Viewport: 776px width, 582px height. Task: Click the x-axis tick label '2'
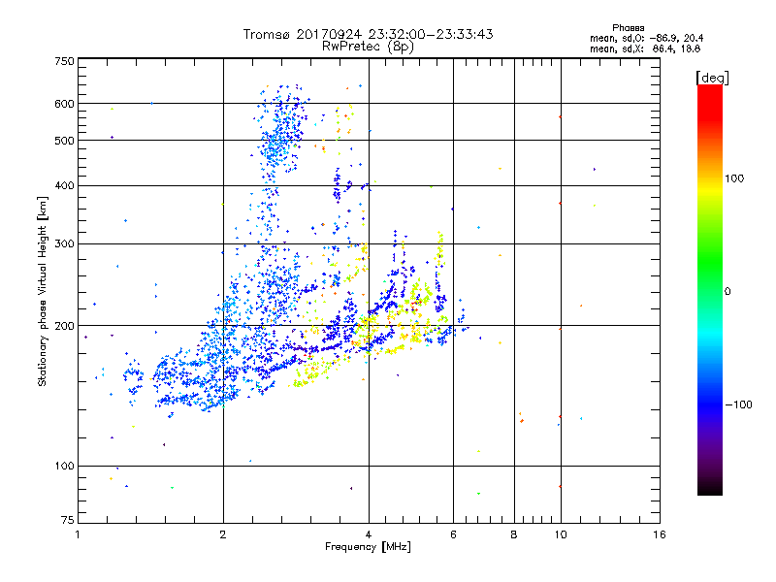tap(223, 534)
